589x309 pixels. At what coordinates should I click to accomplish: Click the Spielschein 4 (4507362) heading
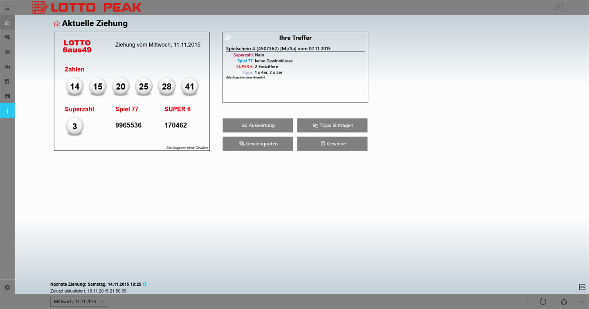coord(278,49)
